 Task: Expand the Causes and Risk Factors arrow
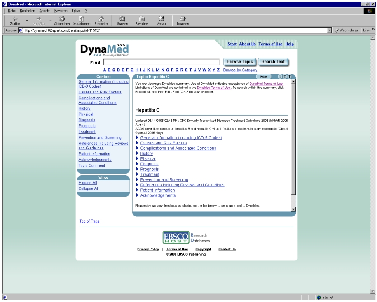coord(137,143)
